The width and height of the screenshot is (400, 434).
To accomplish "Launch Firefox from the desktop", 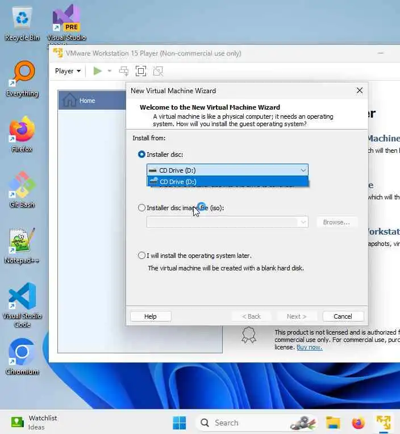I will [x=22, y=135].
